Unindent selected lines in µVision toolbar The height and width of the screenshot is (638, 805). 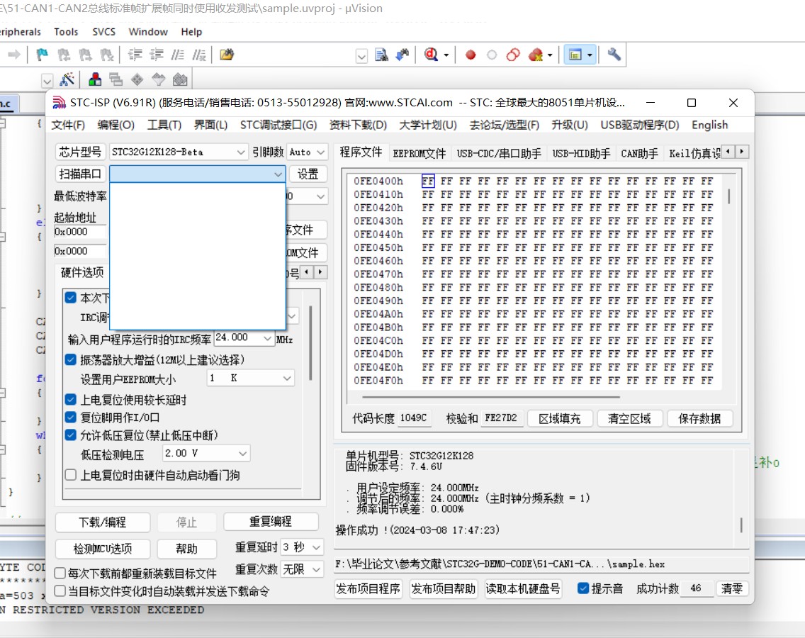(x=157, y=55)
